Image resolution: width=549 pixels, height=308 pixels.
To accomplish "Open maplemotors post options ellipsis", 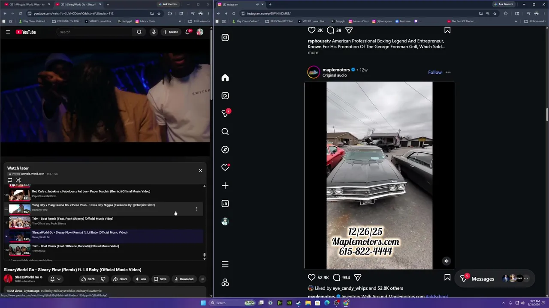I will tap(448, 72).
